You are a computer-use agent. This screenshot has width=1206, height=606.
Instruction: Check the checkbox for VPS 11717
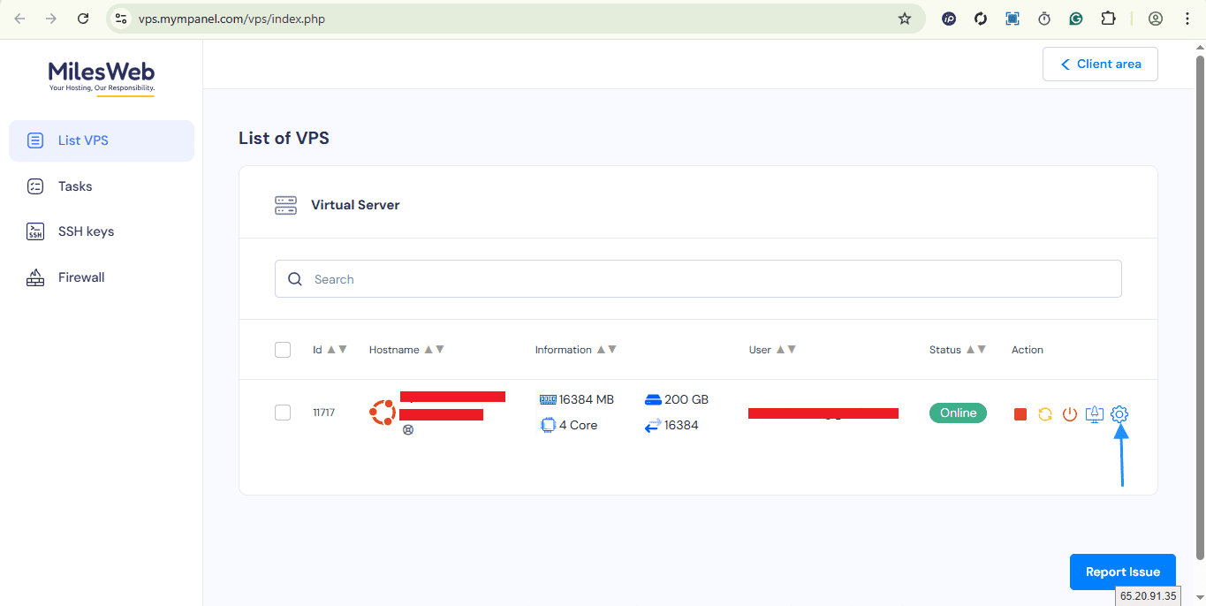[283, 413]
